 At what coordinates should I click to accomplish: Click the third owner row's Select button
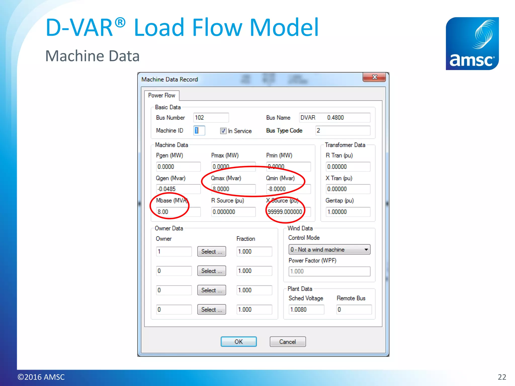tap(211, 290)
